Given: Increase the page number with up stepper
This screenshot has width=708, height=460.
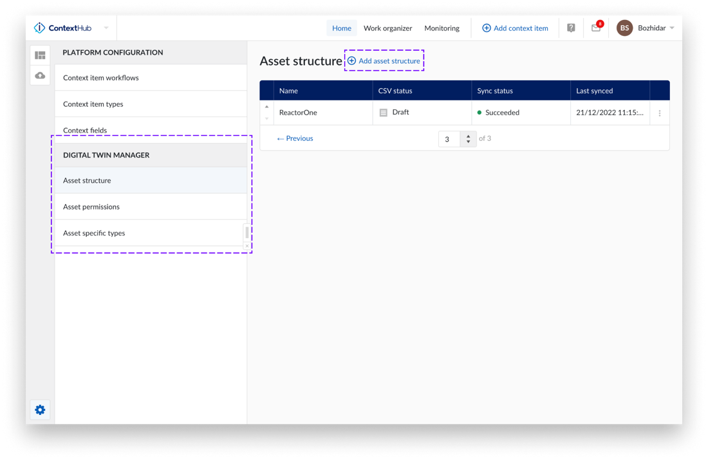Looking at the screenshot, I should click(468, 135).
